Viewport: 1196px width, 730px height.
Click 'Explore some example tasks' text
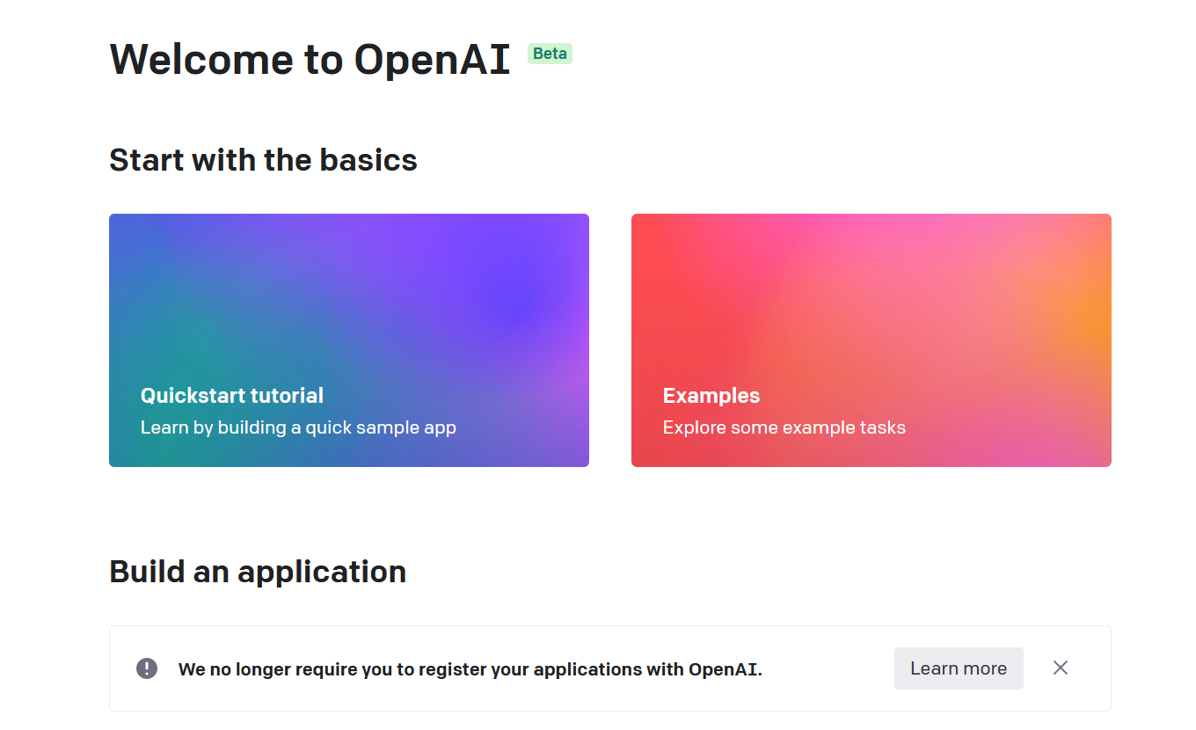tap(784, 428)
